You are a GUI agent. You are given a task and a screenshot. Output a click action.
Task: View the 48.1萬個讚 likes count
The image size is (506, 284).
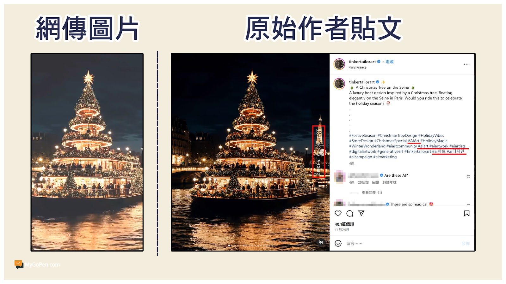pyautogui.click(x=344, y=224)
